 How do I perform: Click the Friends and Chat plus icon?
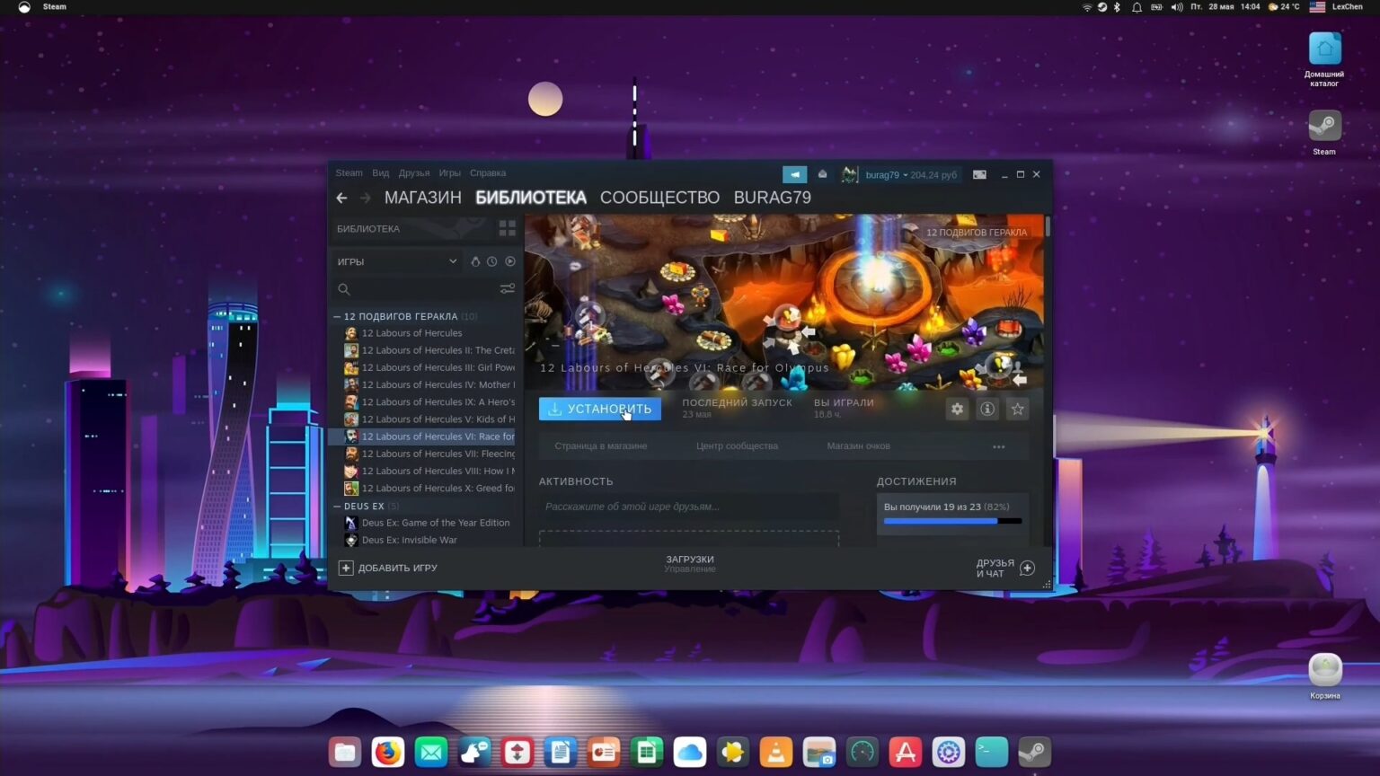click(x=1028, y=568)
